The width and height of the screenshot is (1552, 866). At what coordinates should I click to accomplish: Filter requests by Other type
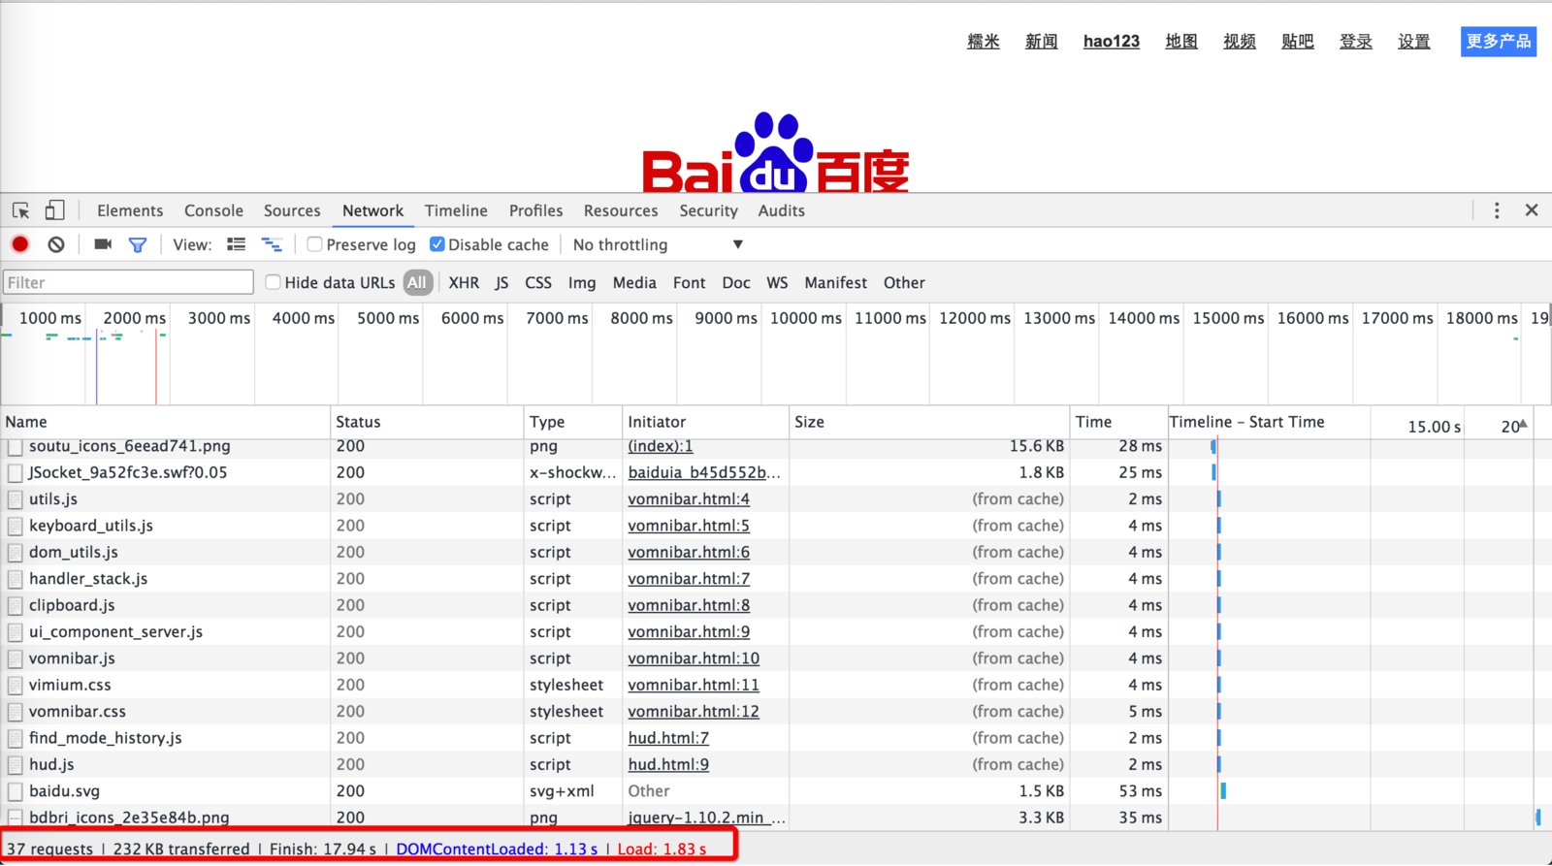coord(904,282)
